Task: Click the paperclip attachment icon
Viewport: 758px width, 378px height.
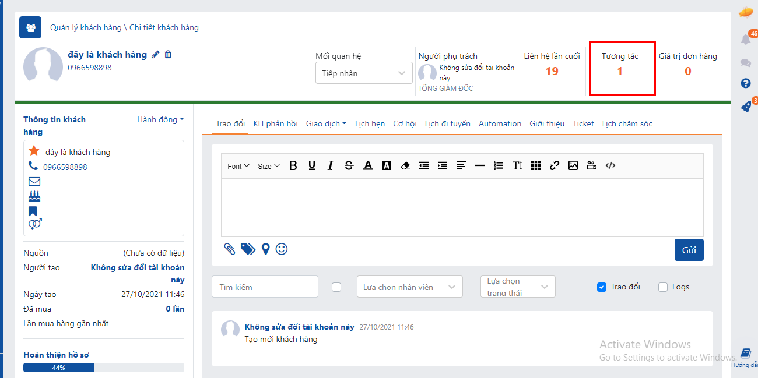Action: click(x=230, y=249)
